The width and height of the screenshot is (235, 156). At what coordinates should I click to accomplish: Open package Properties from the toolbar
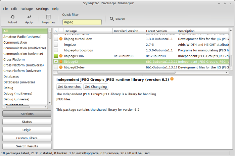tap(48, 17)
